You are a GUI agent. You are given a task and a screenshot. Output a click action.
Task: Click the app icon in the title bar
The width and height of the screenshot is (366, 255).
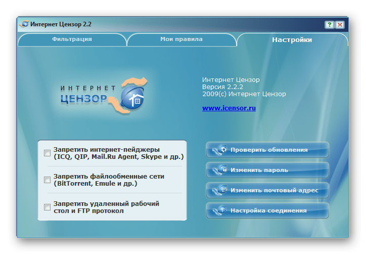(24, 24)
